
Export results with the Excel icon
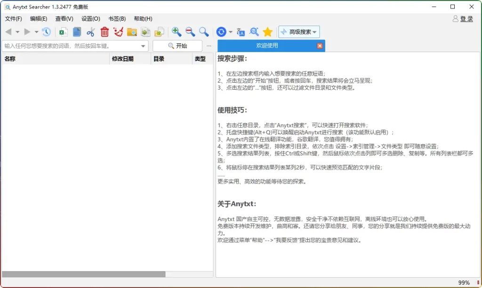click(64, 32)
